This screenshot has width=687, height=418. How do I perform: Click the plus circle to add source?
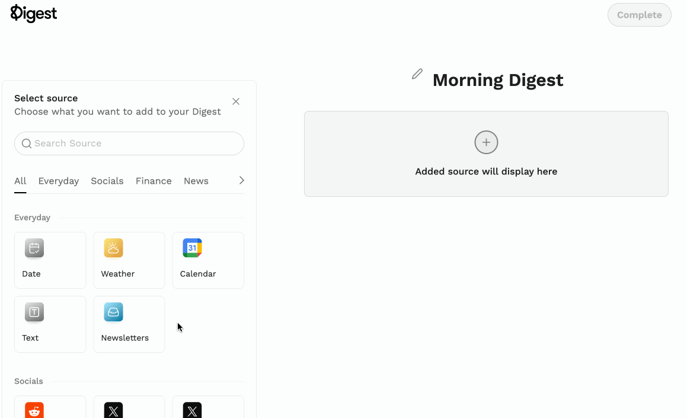[x=486, y=142]
